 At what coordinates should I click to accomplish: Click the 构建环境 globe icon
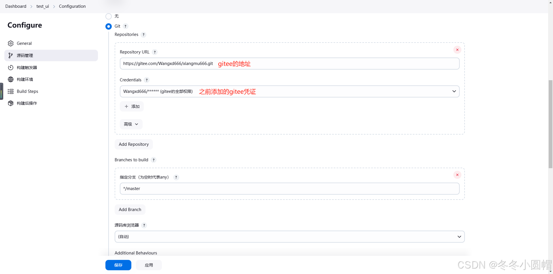coord(11,79)
